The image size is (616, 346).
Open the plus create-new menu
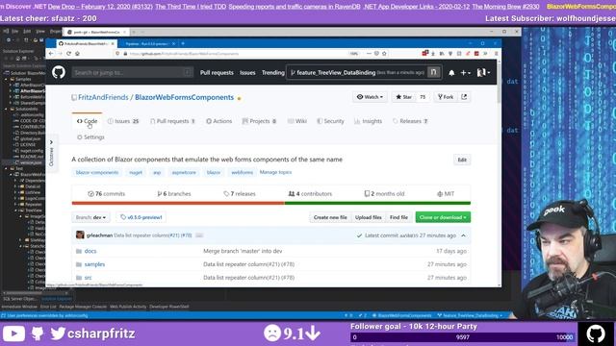coord(465,73)
